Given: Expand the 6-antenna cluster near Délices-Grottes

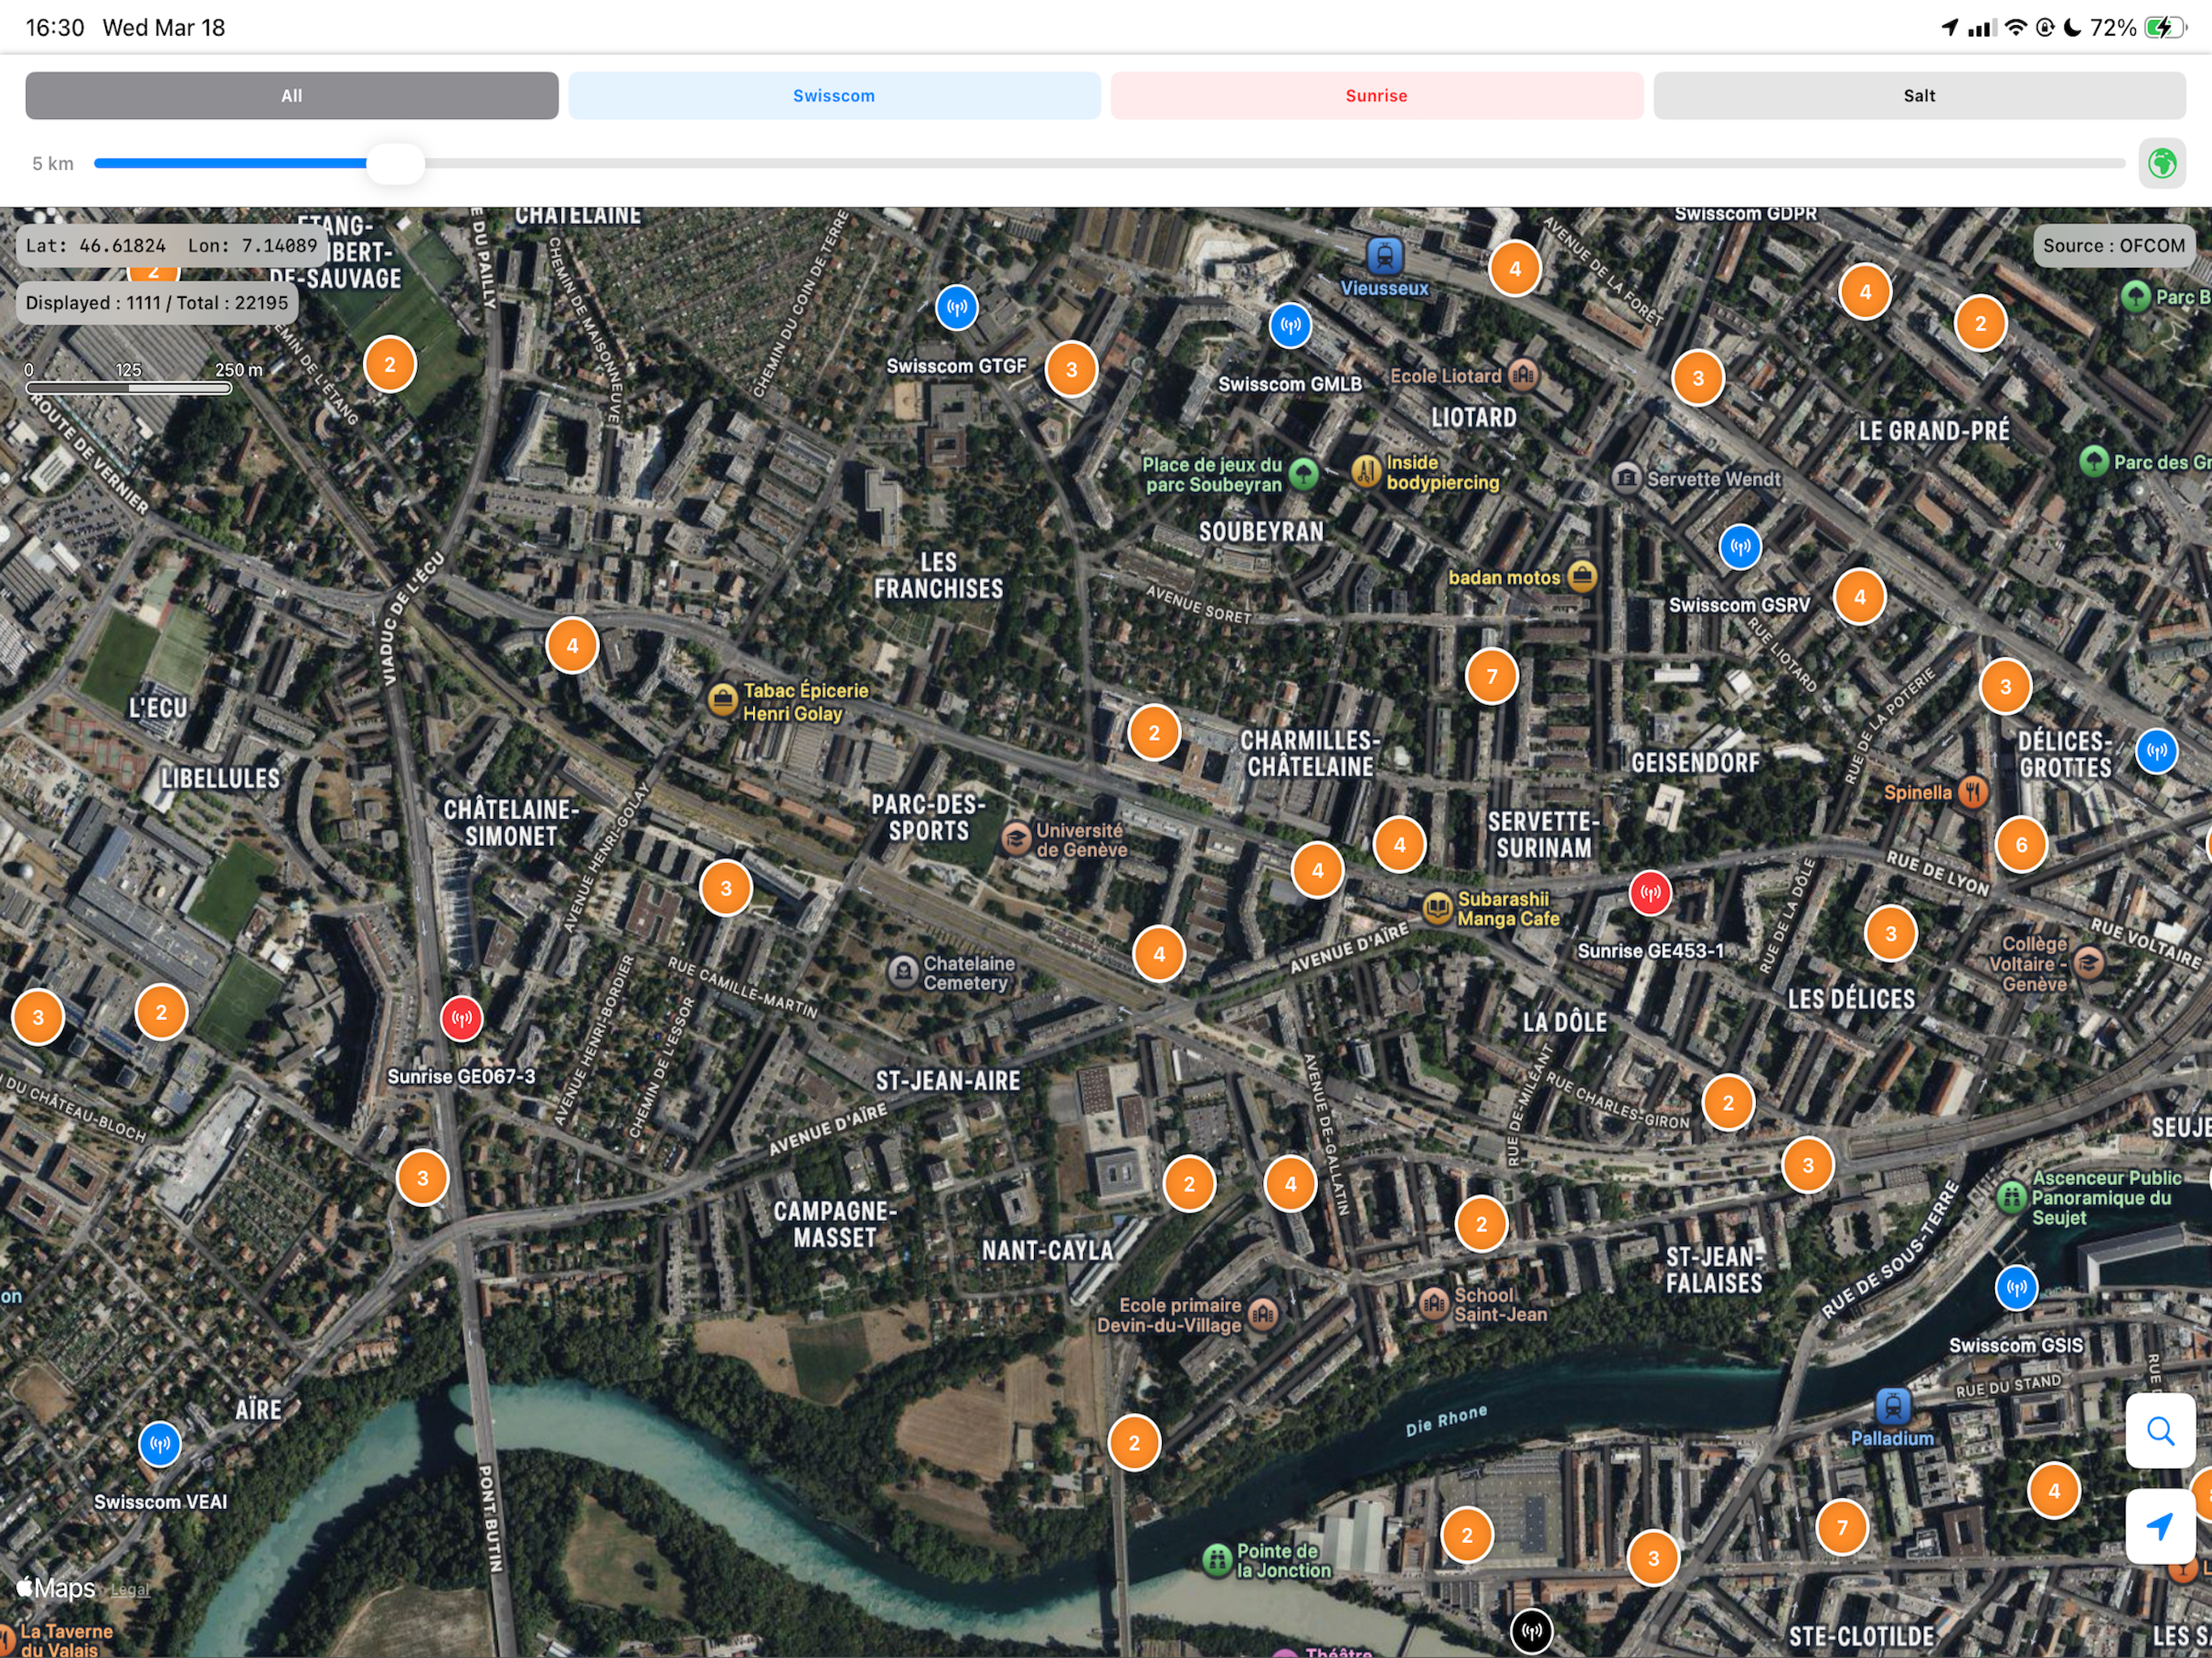Looking at the screenshot, I should click(2021, 845).
